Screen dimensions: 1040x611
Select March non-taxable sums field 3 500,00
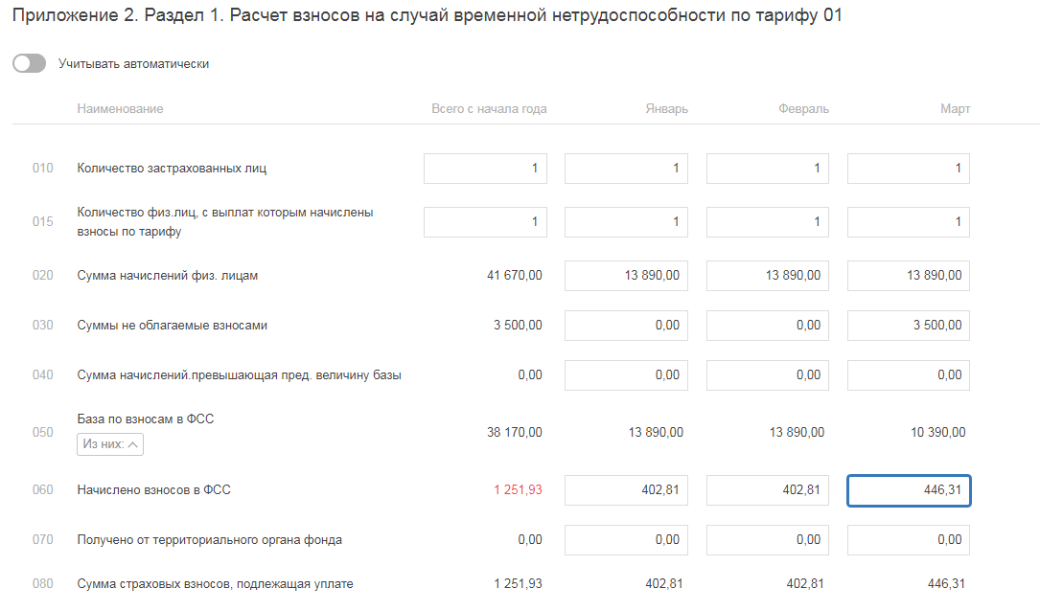(x=908, y=326)
